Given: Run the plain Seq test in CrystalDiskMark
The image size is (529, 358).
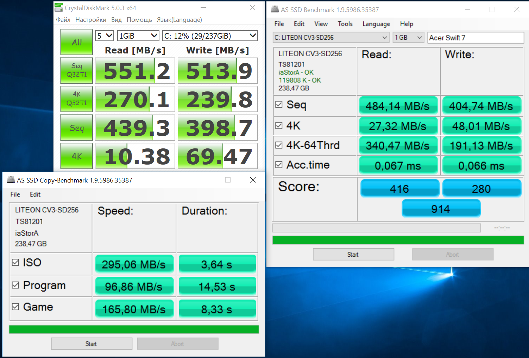Looking at the screenshot, I should (76, 128).
